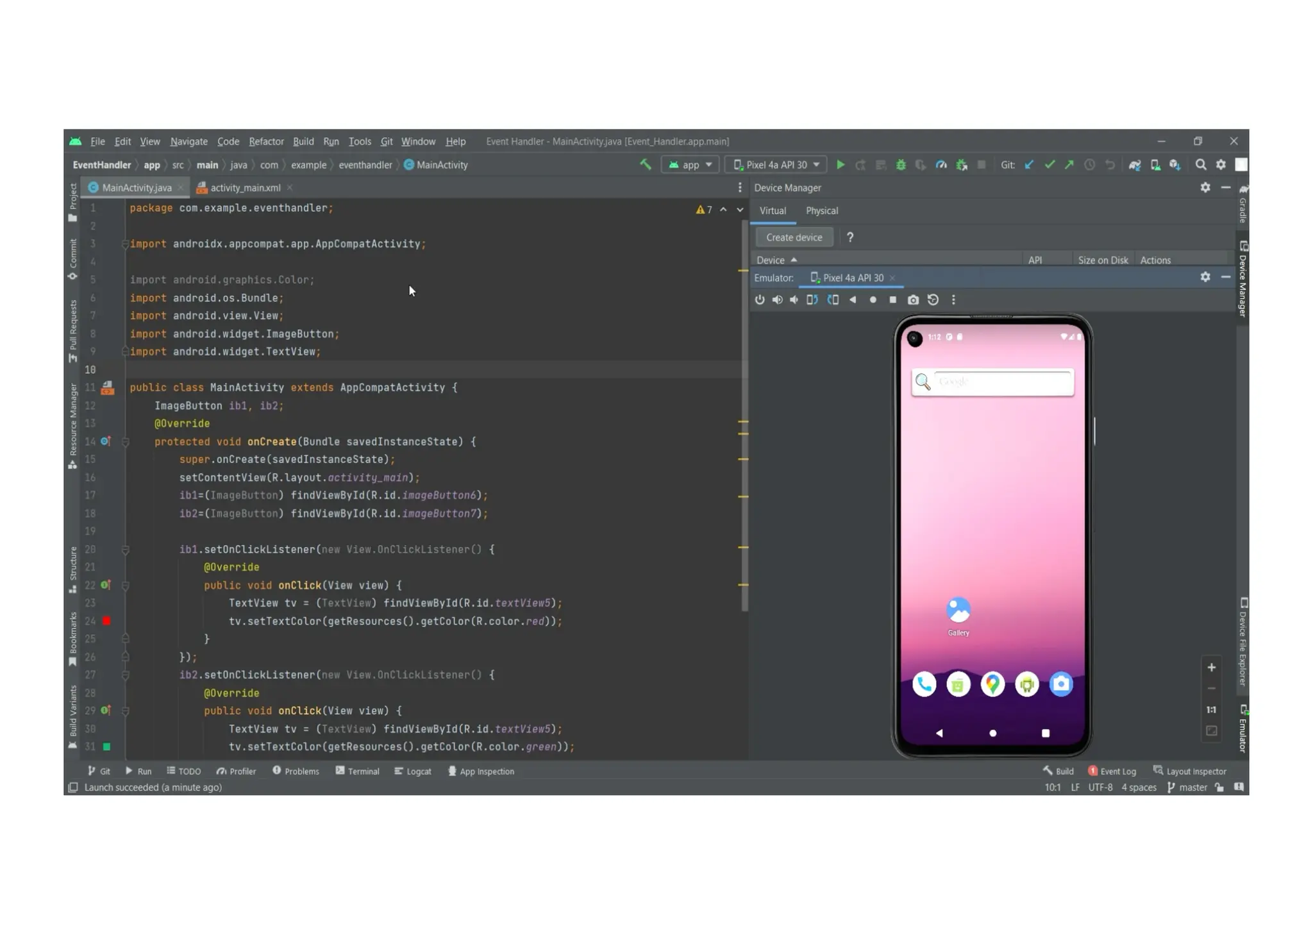Click Git commit checkmark icon
This screenshot has height=928, width=1313.
click(1050, 165)
